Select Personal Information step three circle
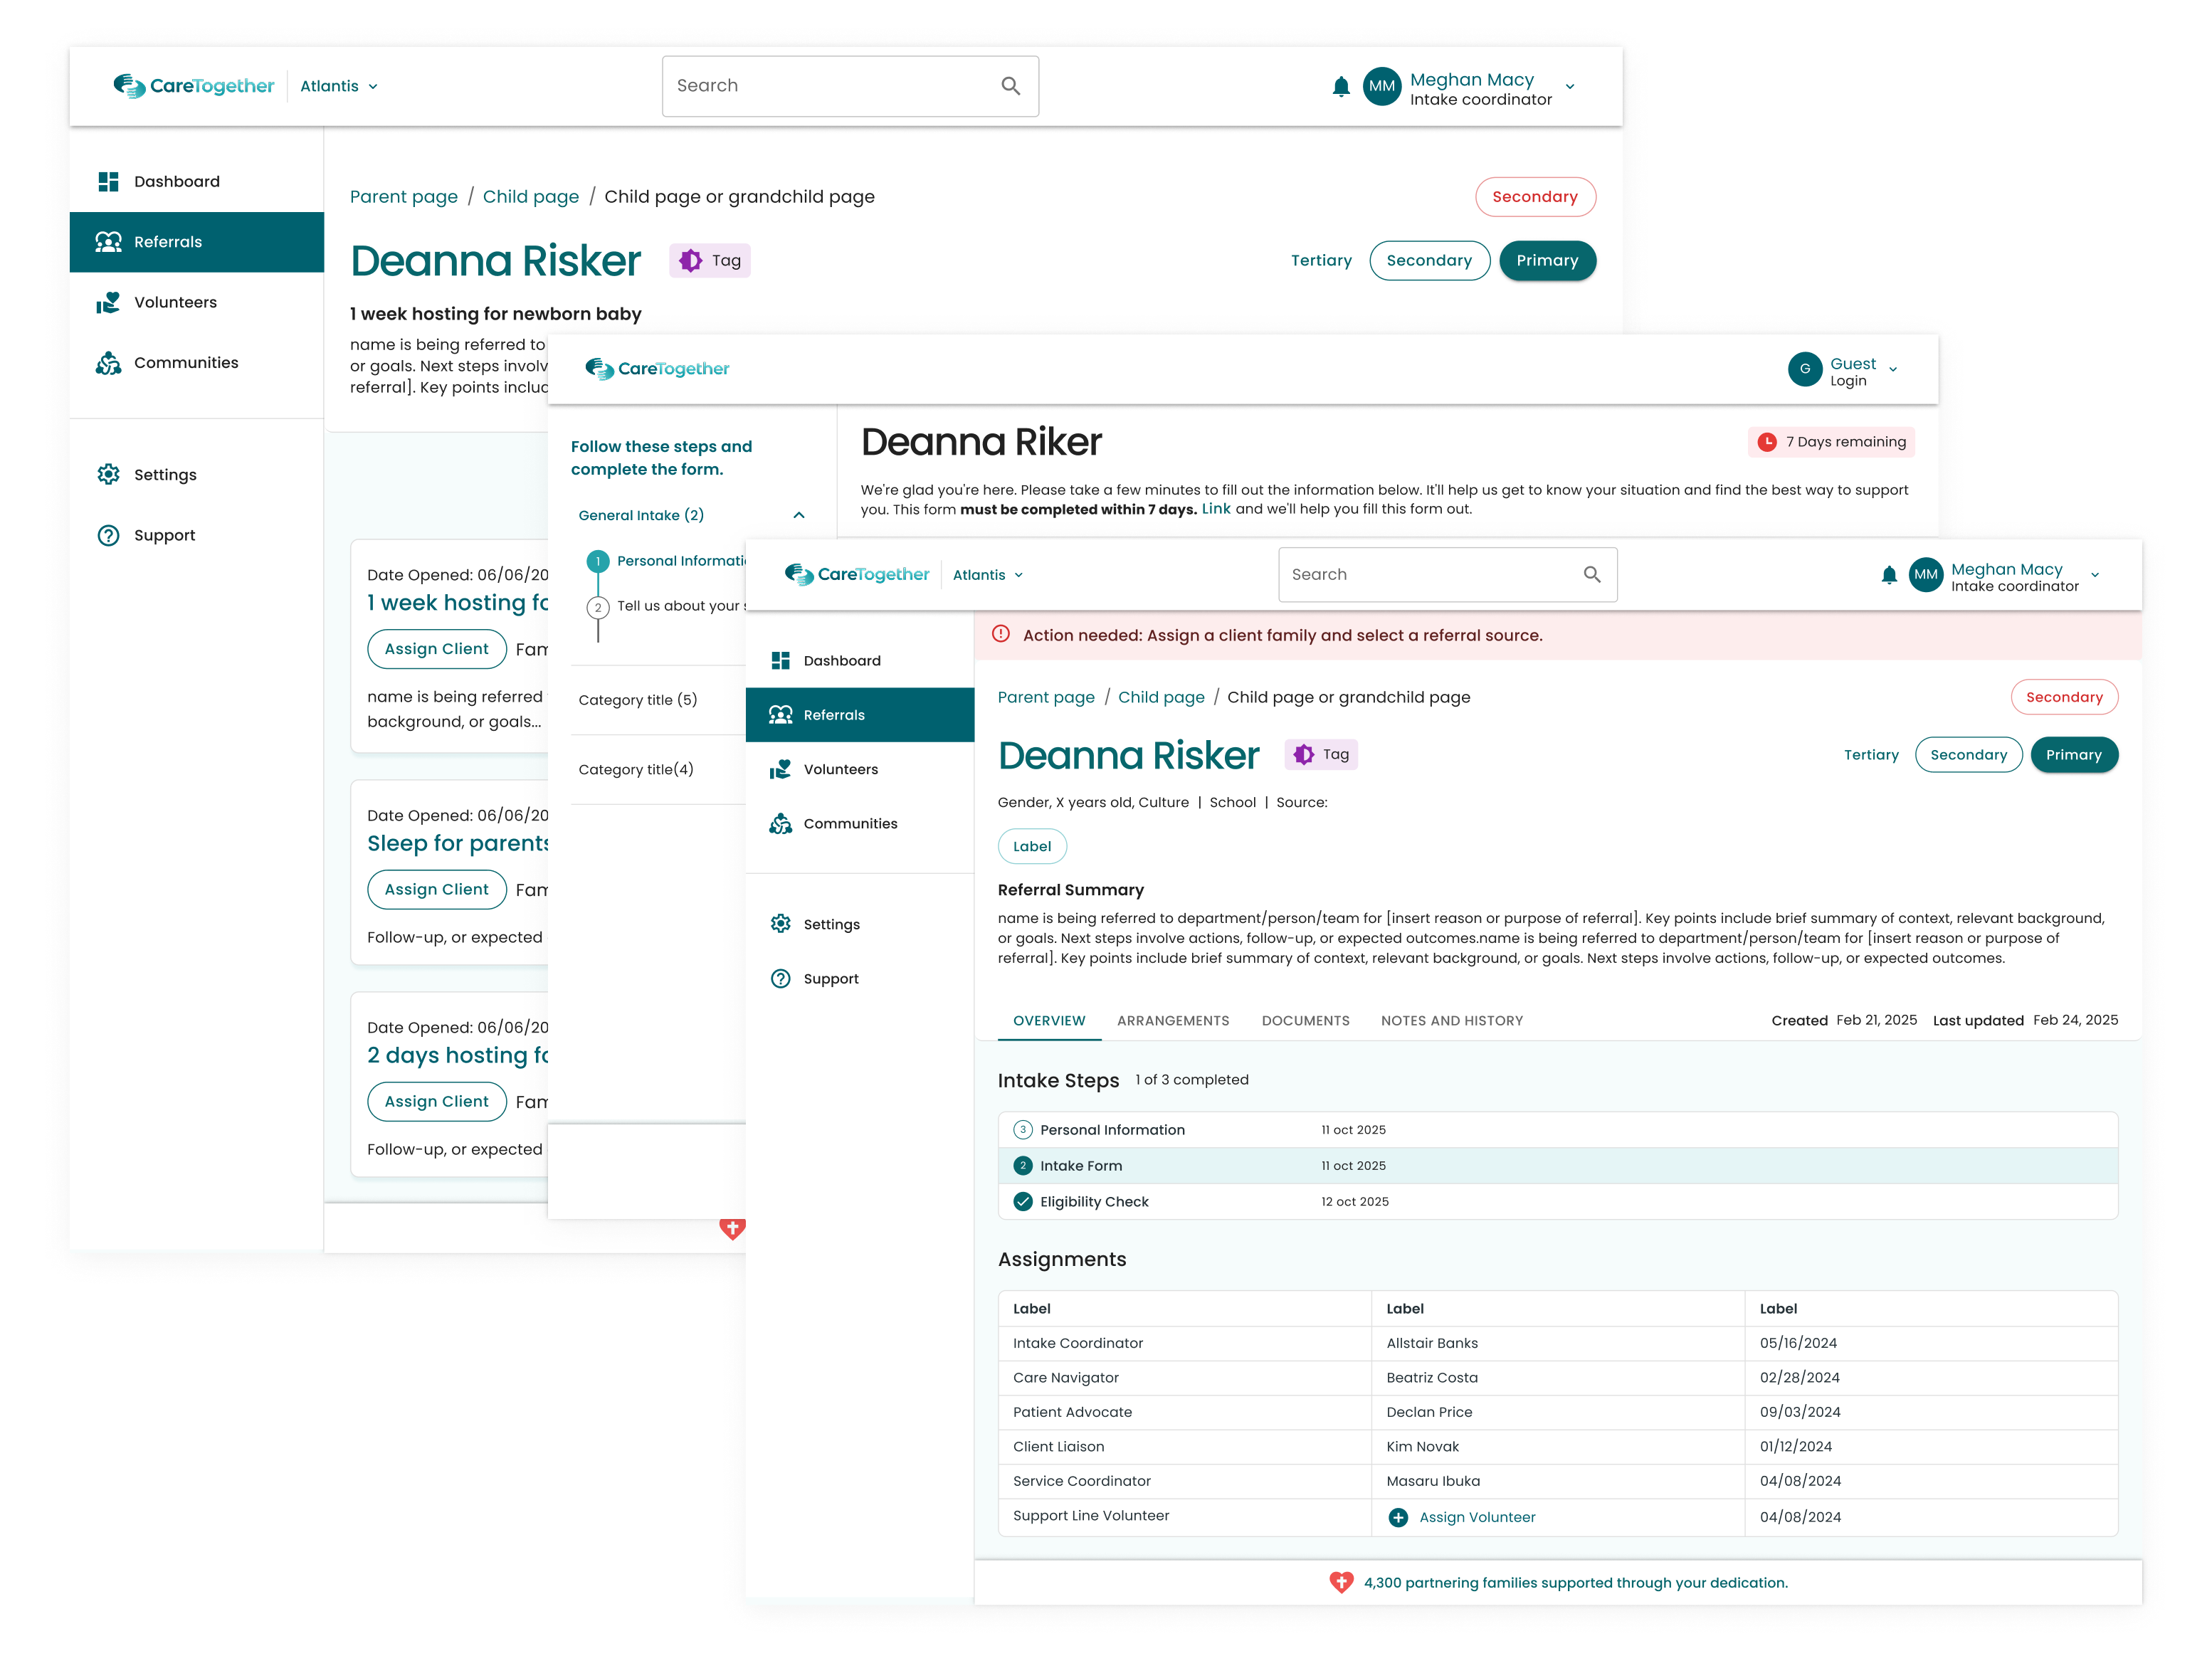The width and height of the screenshot is (2212, 1678). 1022,1129
